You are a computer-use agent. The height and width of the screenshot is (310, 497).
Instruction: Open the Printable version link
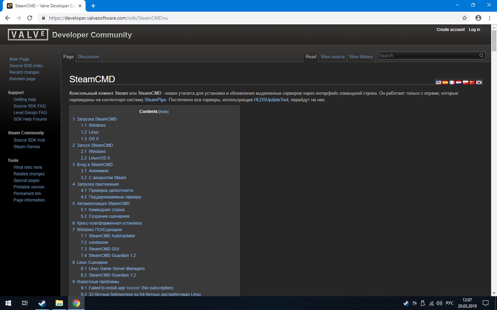pos(29,187)
